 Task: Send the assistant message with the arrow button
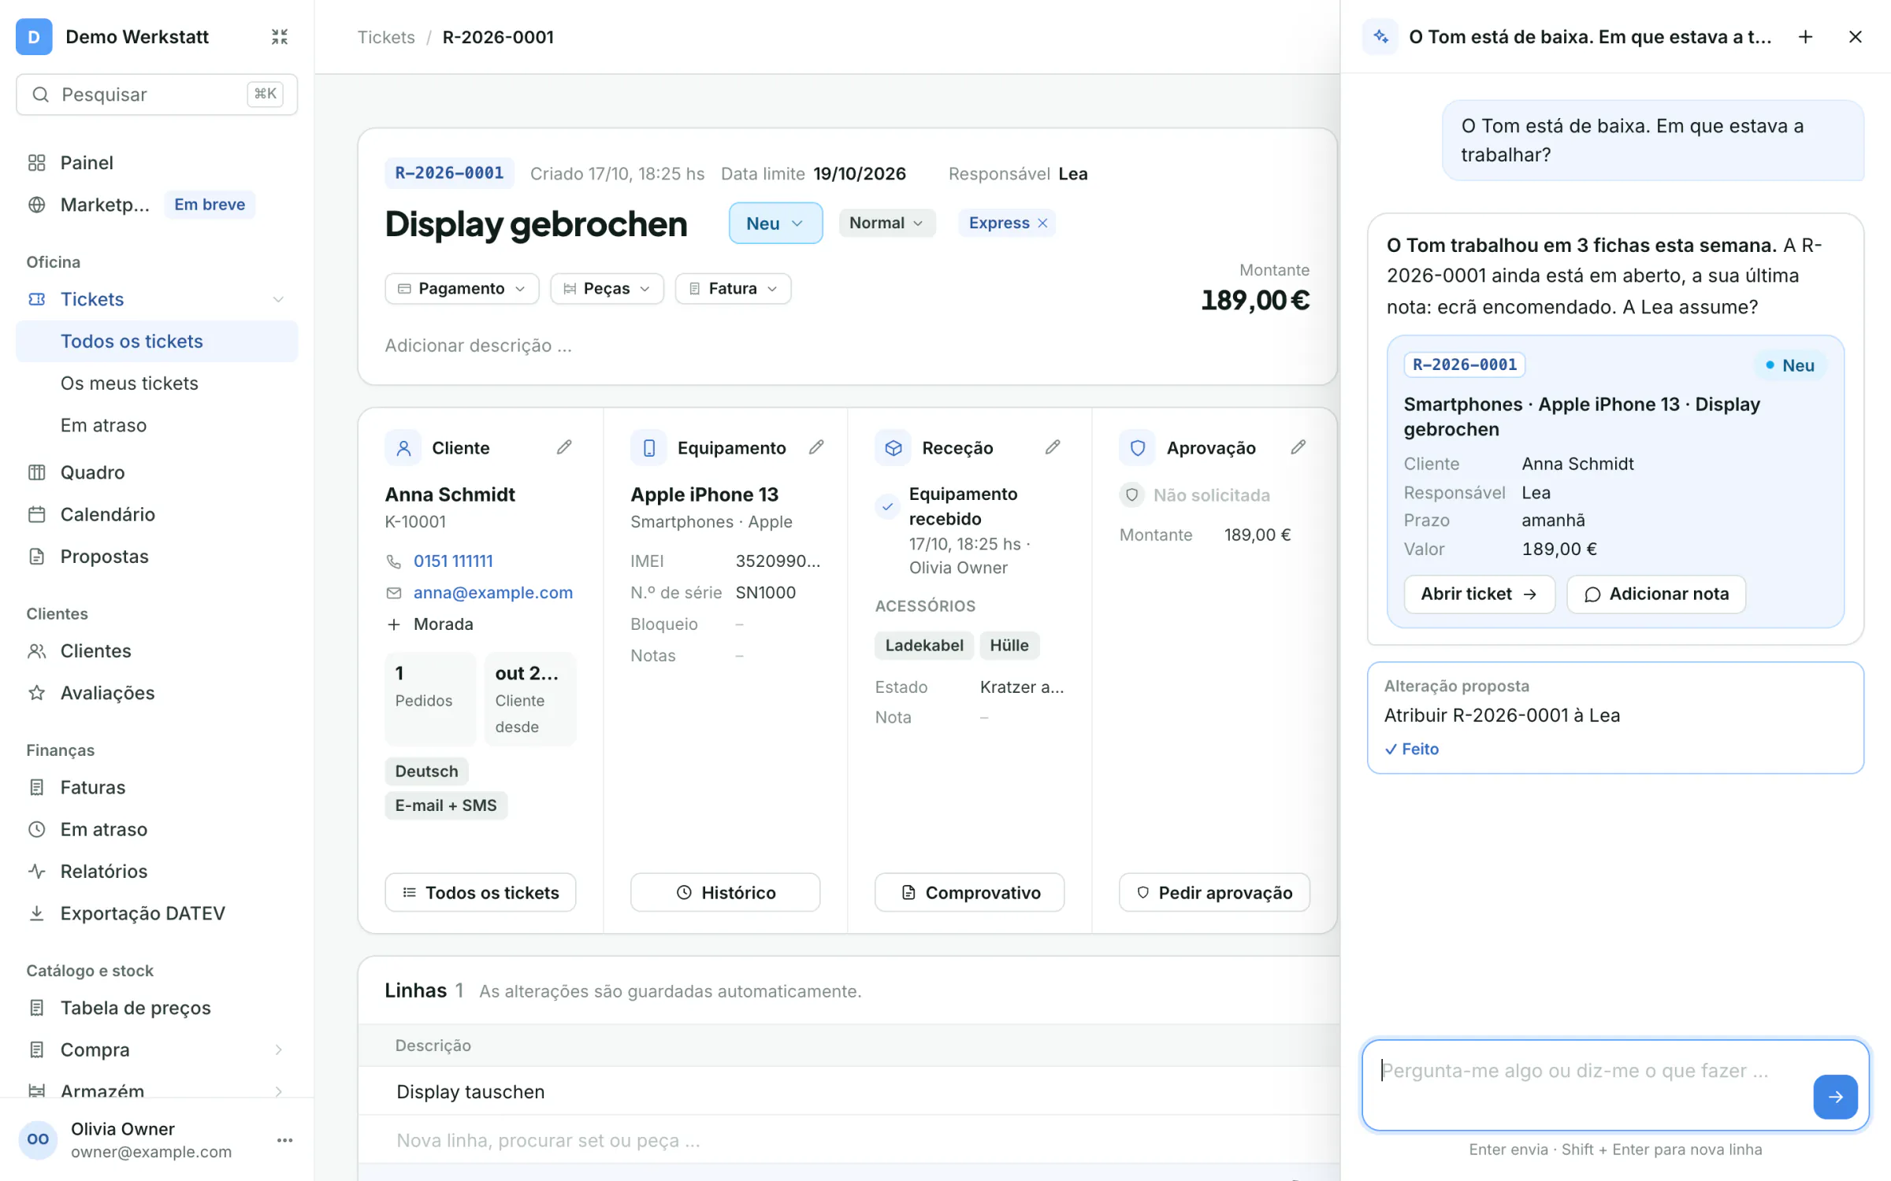(x=1835, y=1097)
